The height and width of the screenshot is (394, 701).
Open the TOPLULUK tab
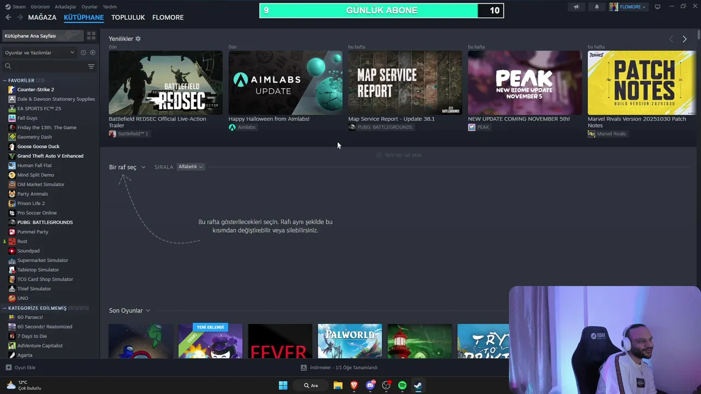[x=128, y=18]
